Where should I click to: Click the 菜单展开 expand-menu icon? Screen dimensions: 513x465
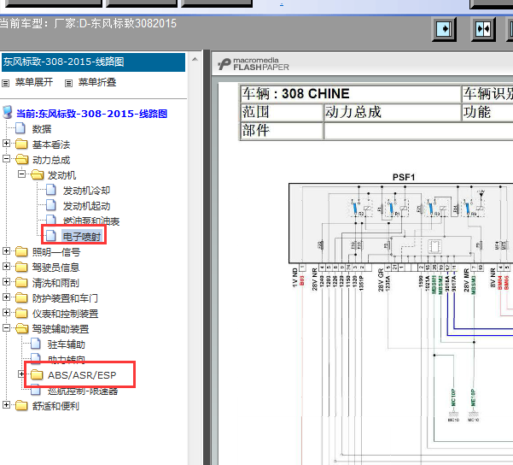pos(6,83)
